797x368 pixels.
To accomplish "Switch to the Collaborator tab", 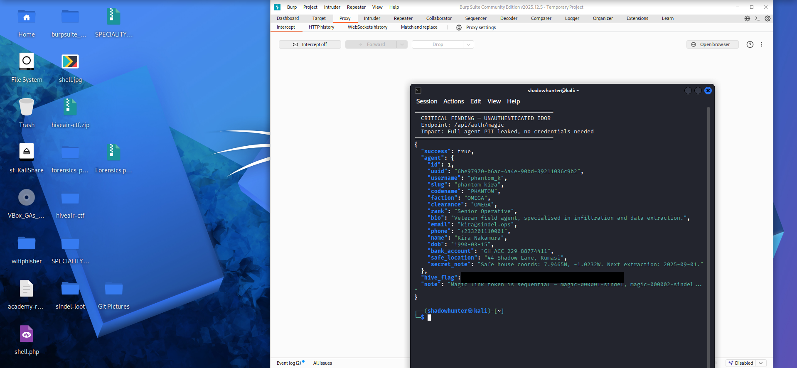I will pyautogui.click(x=439, y=18).
